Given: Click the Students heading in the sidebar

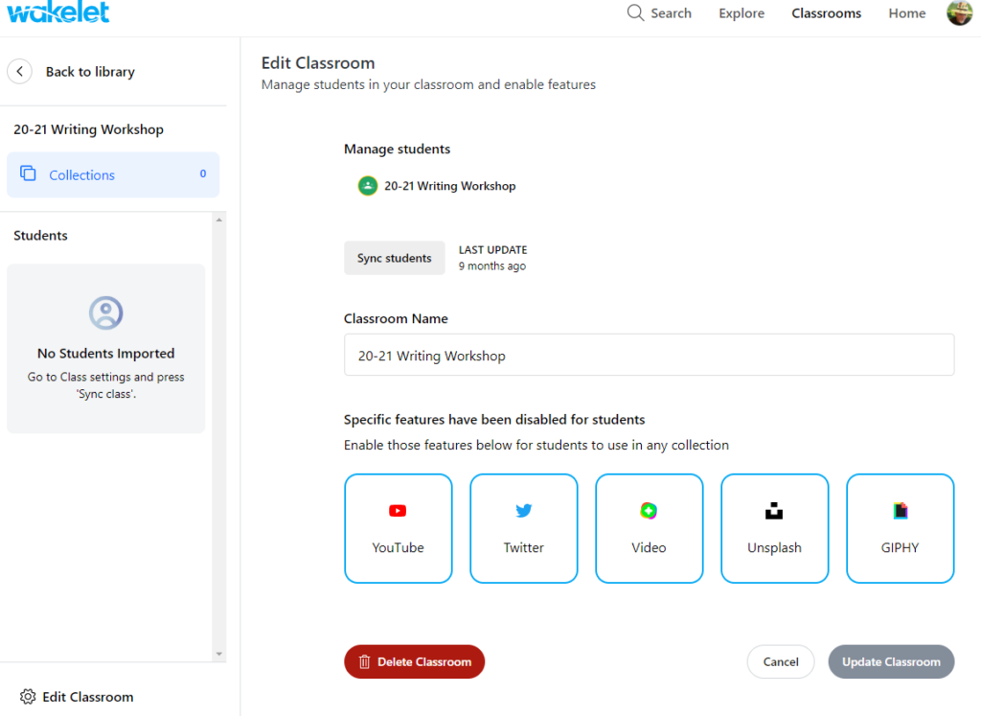Looking at the screenshot, I should click(40, 236).
